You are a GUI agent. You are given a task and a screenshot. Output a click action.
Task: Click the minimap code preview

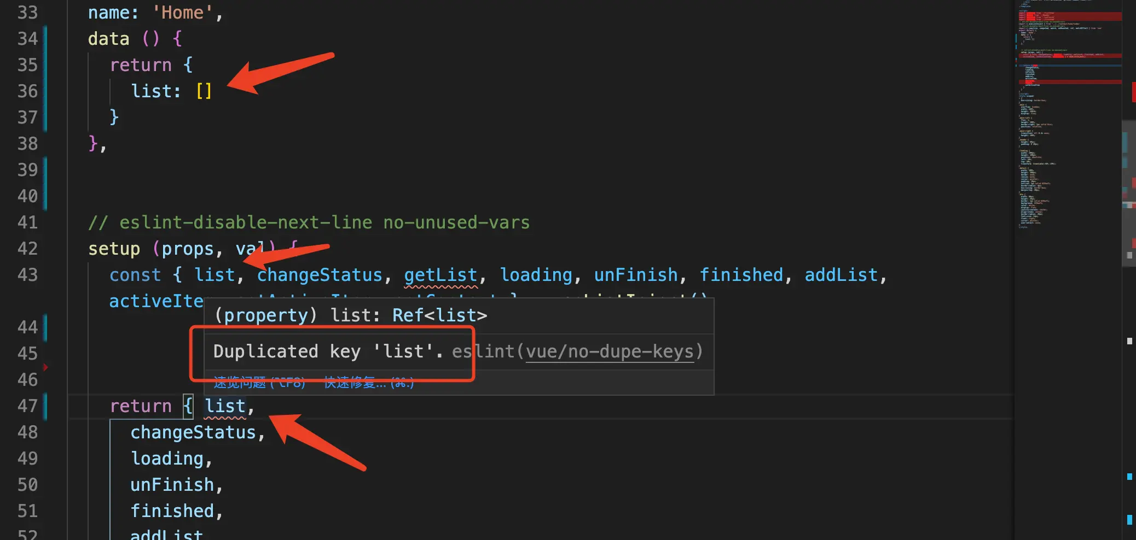pos(1068,115)
